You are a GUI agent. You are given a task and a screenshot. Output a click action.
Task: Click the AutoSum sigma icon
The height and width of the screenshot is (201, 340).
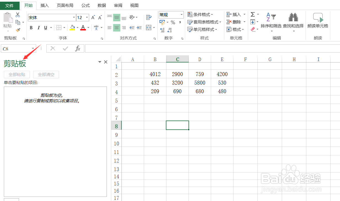pos(253,14)
